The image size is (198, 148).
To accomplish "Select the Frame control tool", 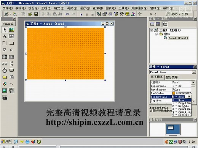I will (x=5, y=43).
